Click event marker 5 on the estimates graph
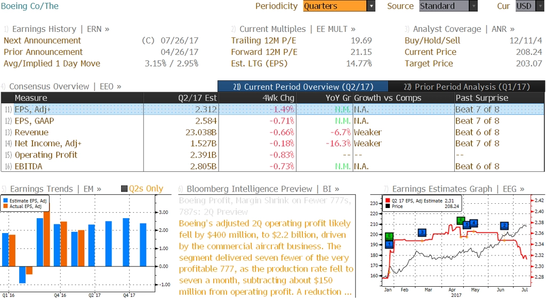546x299 pixels. click(x=467, y=225)
